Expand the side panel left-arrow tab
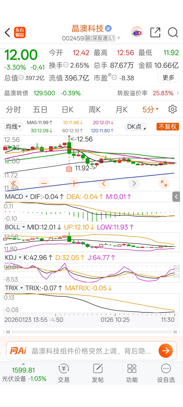 pyautogui.click(x=176, y=197)
